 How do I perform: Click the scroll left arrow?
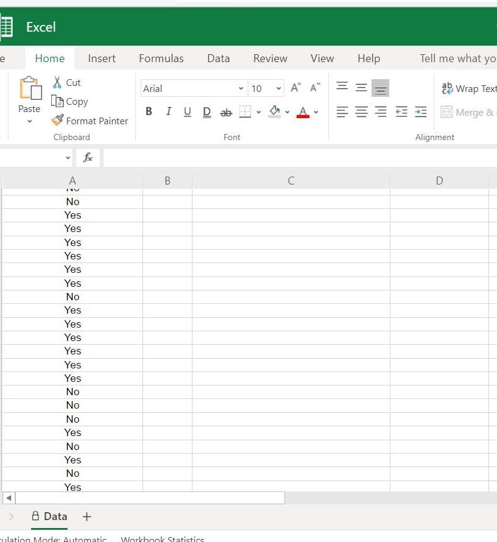tap(9, 498)
